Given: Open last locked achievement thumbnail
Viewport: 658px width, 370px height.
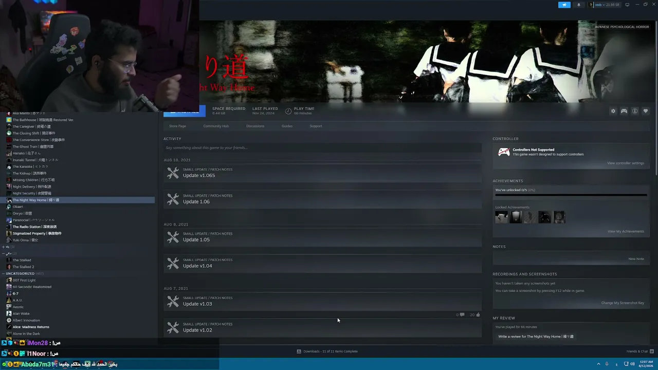Looking at the screenshot, I should pos(559,217).
